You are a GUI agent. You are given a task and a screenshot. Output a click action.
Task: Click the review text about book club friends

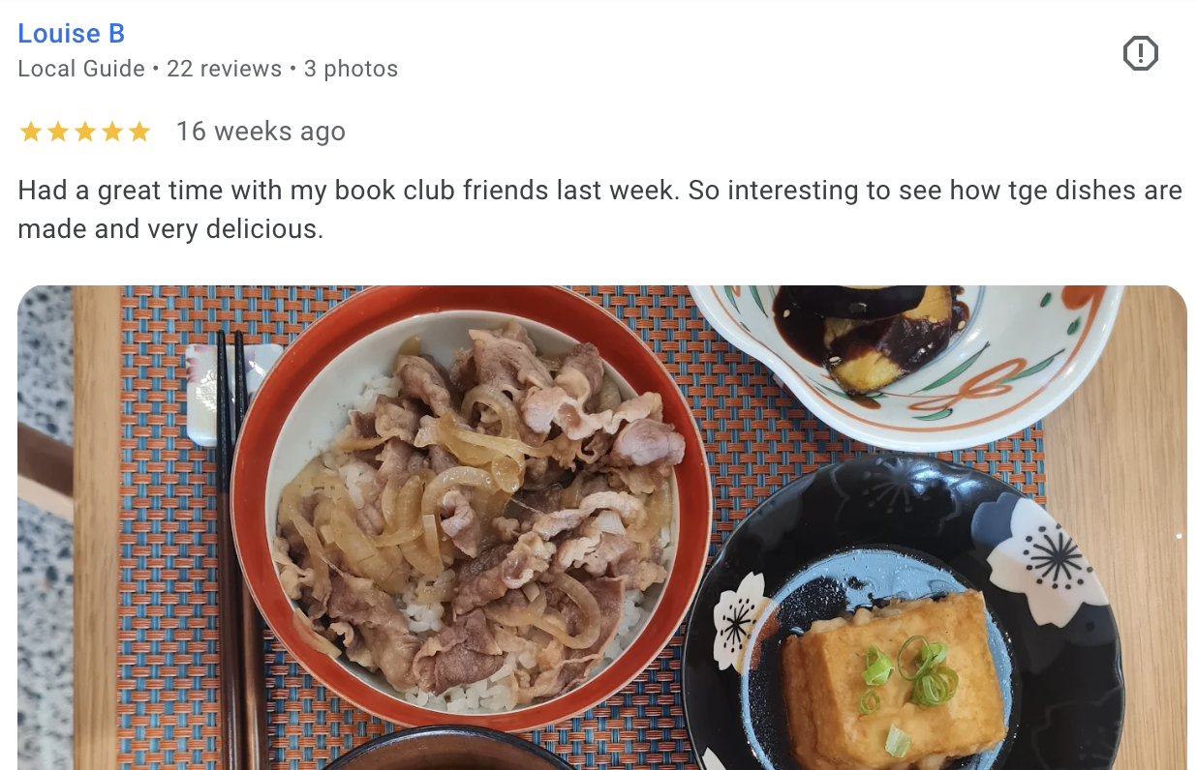599,209
